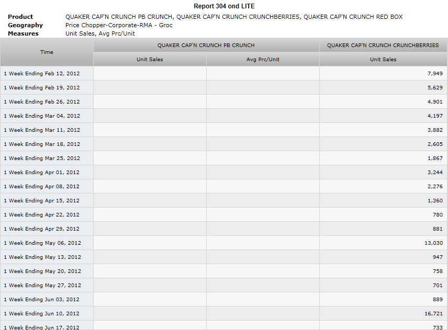Click the 'Geography' label
The image size is (448, 330).
26,25
